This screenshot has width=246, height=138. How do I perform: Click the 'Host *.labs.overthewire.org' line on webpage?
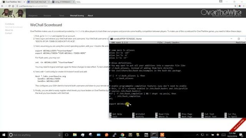[x=50, y=76]
